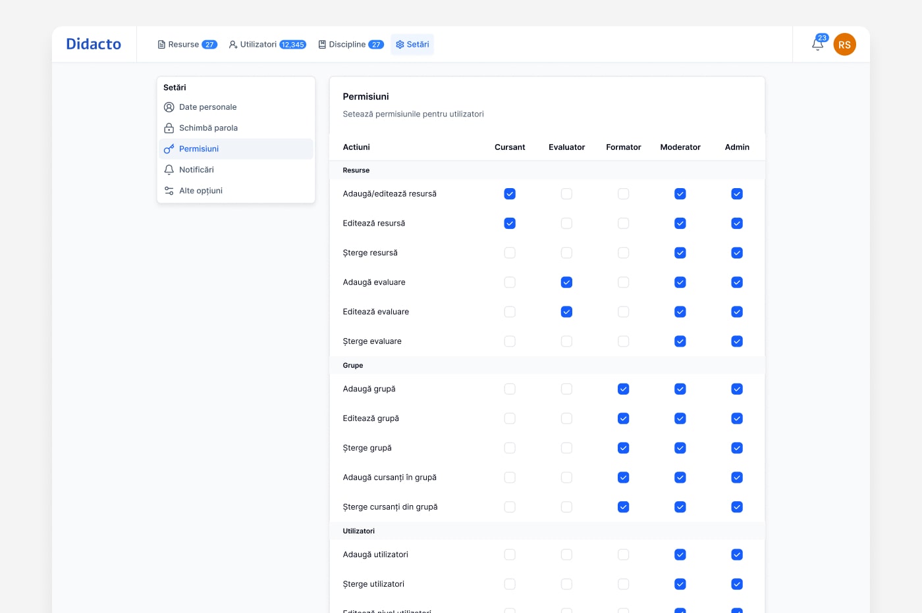Uncheck Formator for Adaugă cursanți în grupă
Image resolution: width=922 pixels, height=613 pixels.
tap(624, 478)
